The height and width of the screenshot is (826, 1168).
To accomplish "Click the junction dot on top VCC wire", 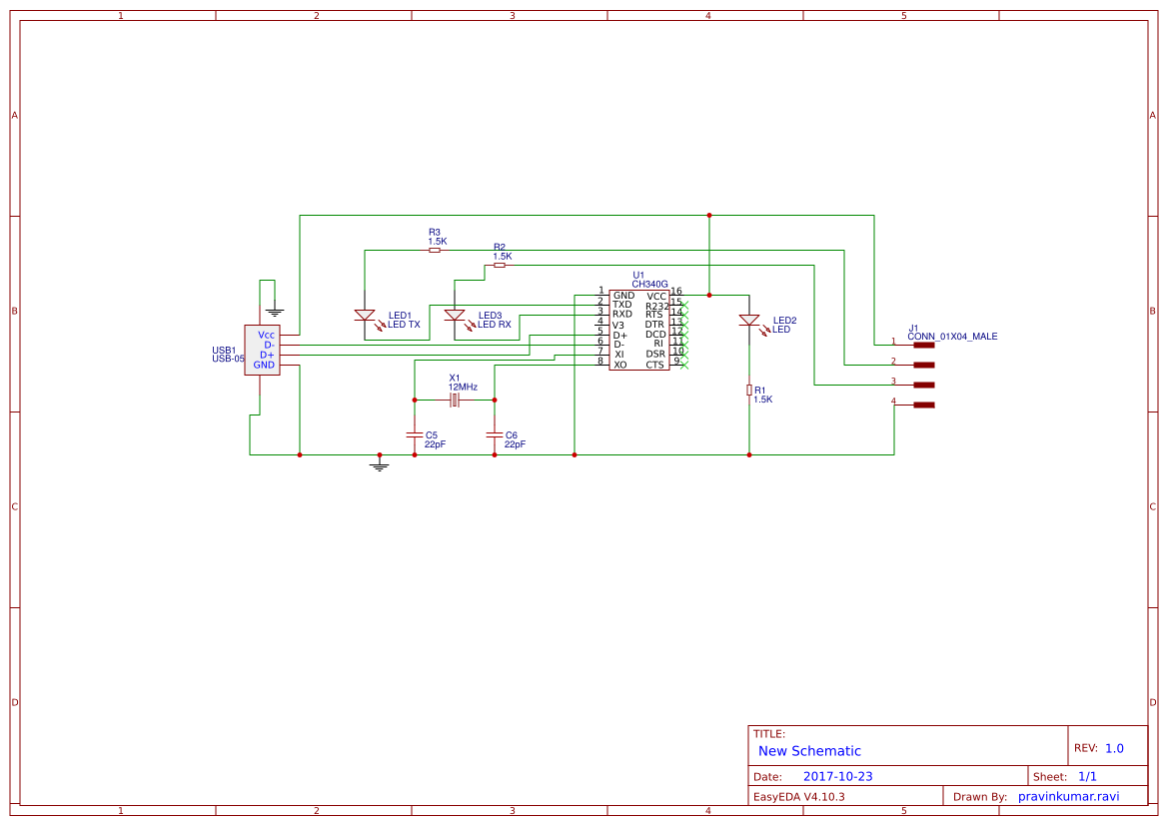I will (x=709, y=216).
